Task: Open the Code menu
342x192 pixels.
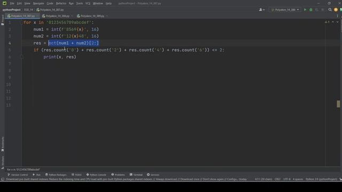Action: [50, 4]
